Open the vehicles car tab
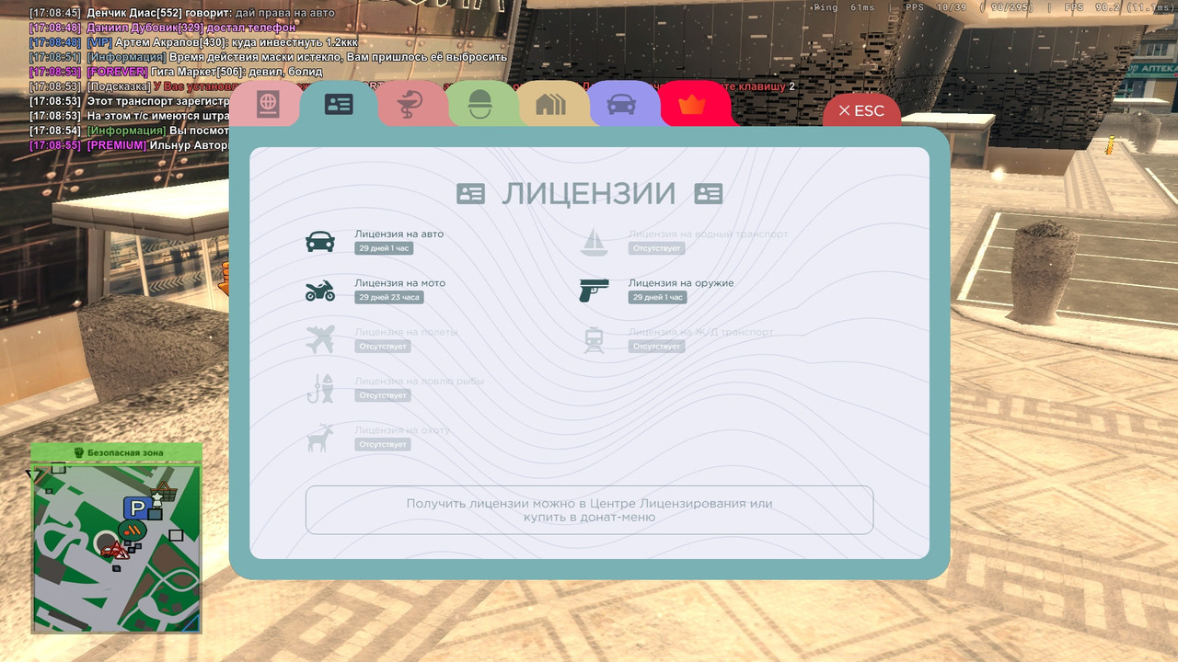The width and height of the screenshot is (1178, 662). click(622, 104)
